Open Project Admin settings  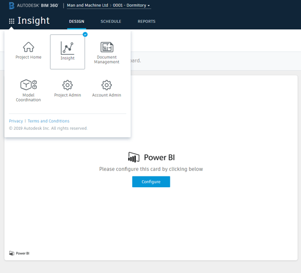pyautogui.click(x=67, y=88)
